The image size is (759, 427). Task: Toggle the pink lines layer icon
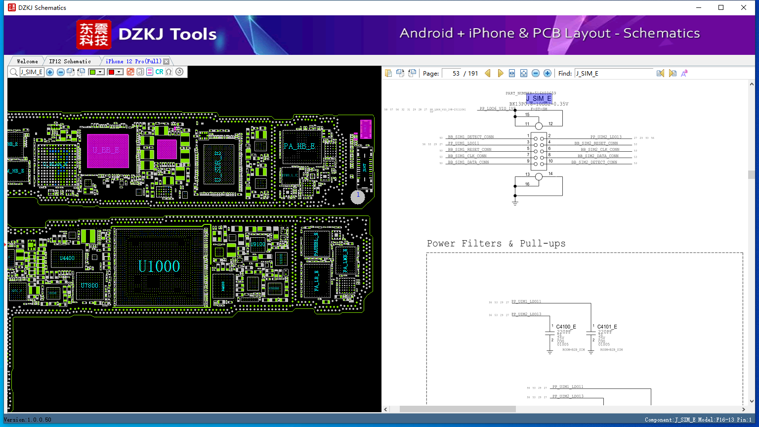(x=150, y=72)
